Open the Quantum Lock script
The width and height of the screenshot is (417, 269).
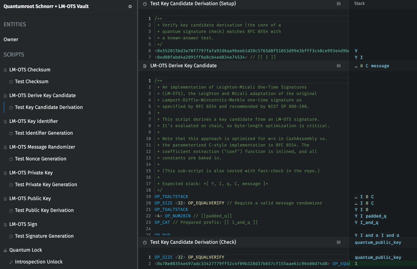26,250
